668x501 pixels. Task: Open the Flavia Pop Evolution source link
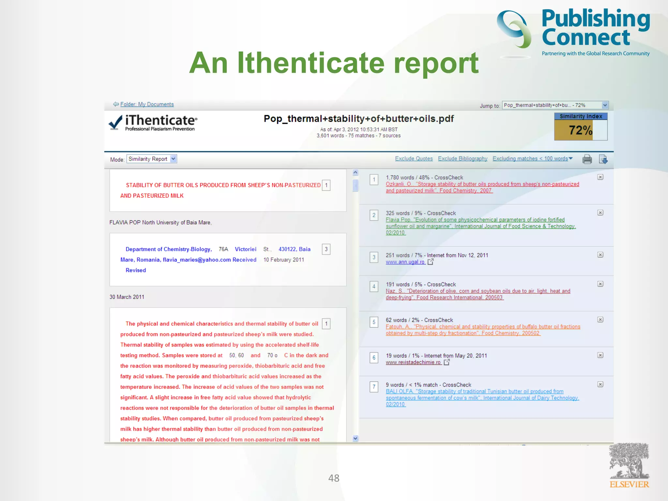point(481,226)
